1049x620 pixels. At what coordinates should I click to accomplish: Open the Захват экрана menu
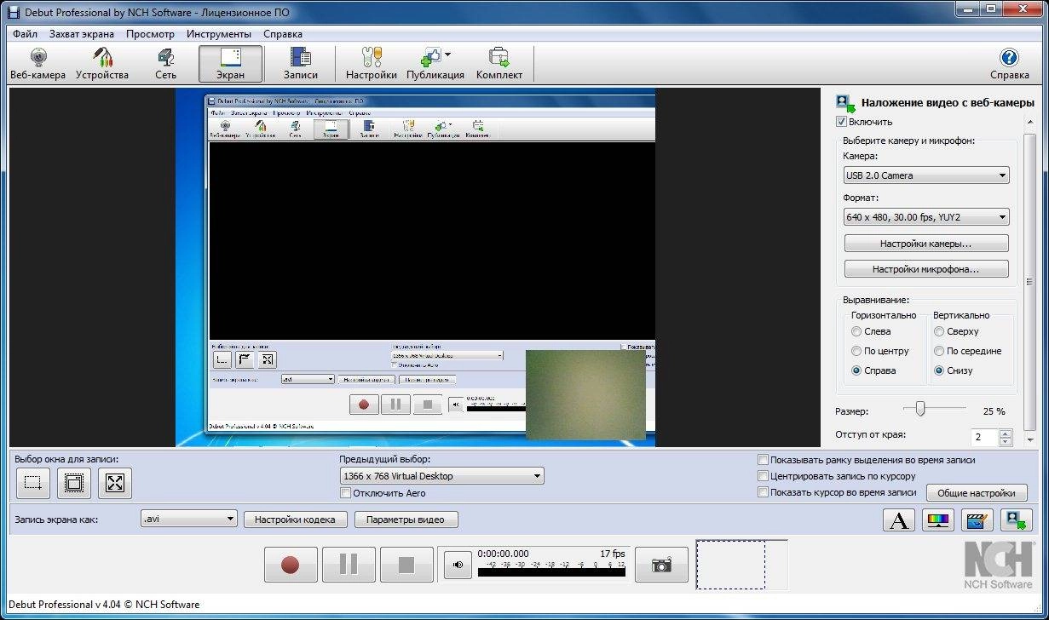(x=82, y=34)
